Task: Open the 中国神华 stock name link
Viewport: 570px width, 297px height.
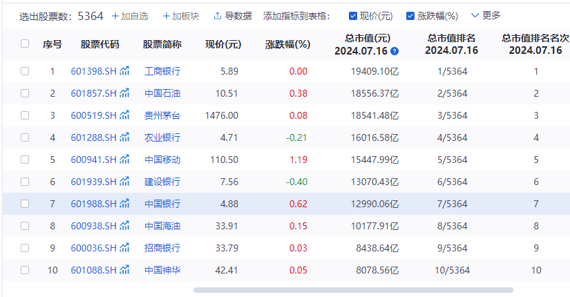Action: [x=162, y=271]
